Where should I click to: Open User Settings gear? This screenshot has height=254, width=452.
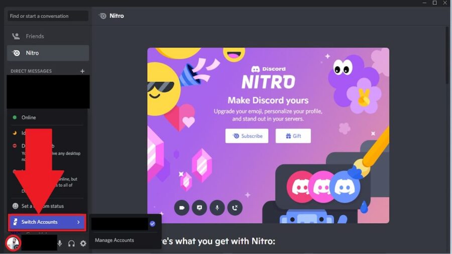[x=83, y=243]
